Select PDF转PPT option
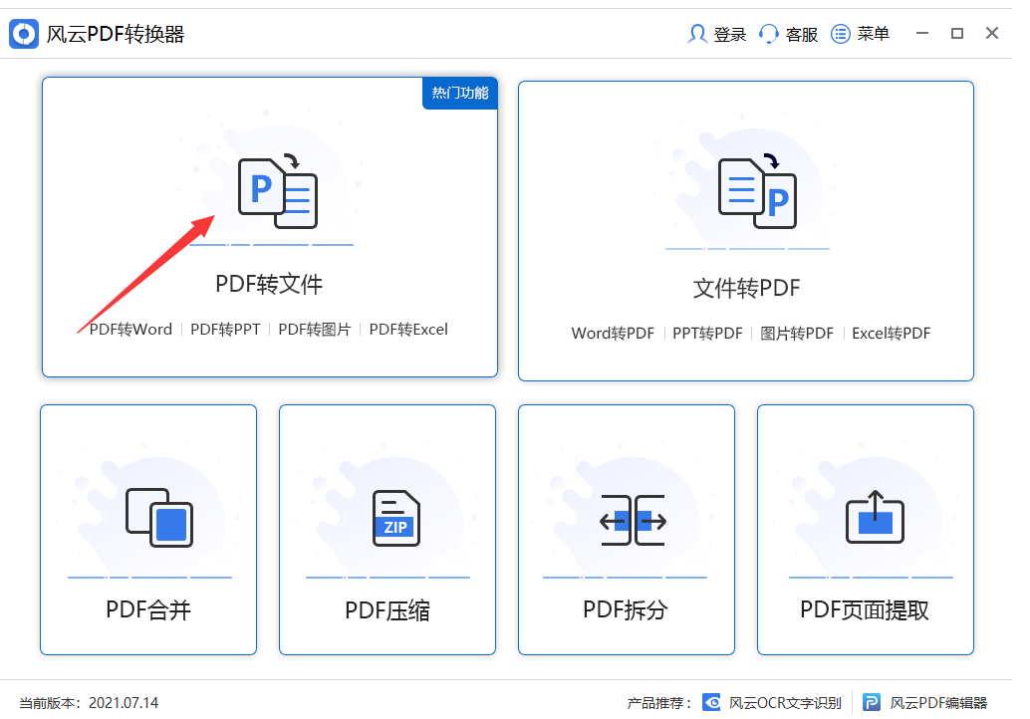The height and width of the screenshot is (719, 1030). click(x=225, y=330)
